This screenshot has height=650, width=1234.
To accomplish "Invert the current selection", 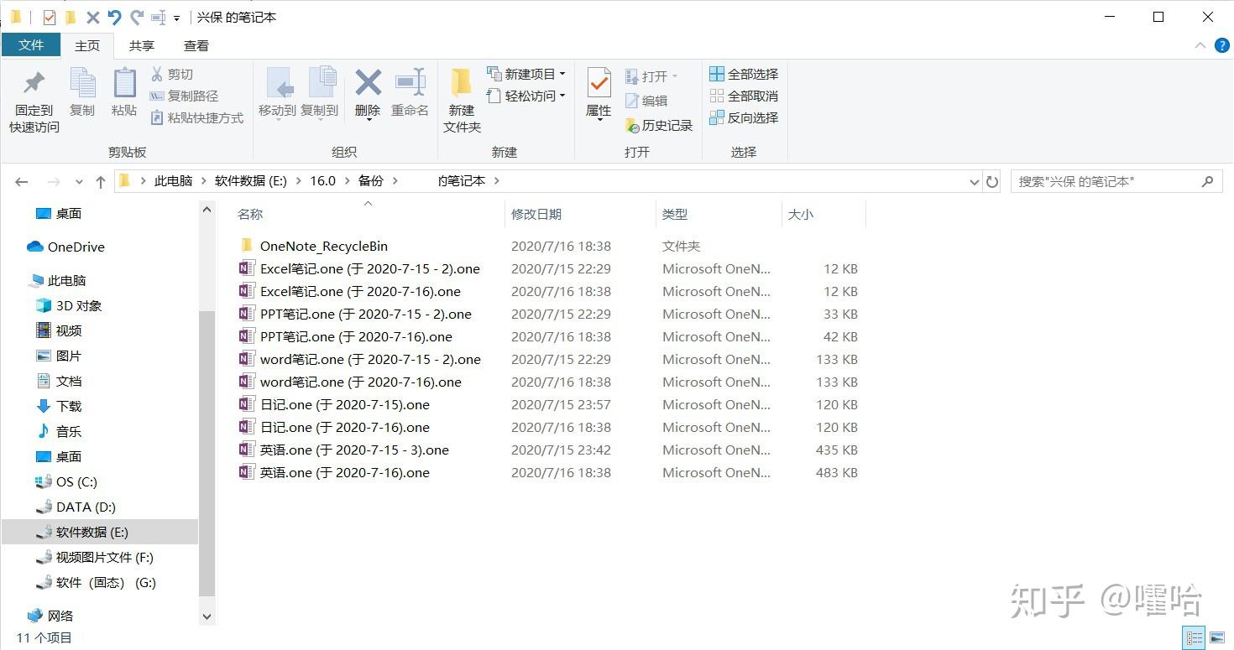I will pos(744,118).
